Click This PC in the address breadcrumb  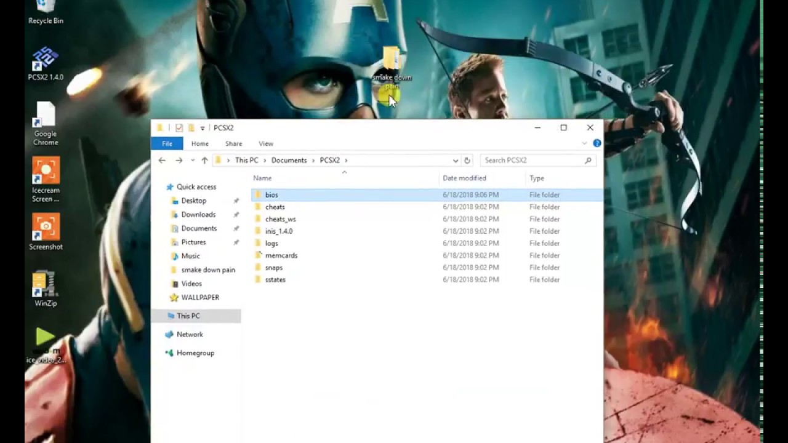click(246, 160)
